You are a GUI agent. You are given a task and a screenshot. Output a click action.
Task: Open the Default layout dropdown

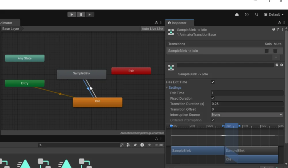[x=274, y=14]
